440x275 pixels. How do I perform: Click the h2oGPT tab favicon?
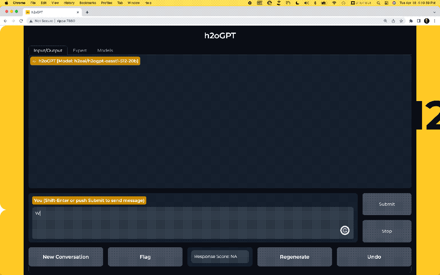click(28, 12)
